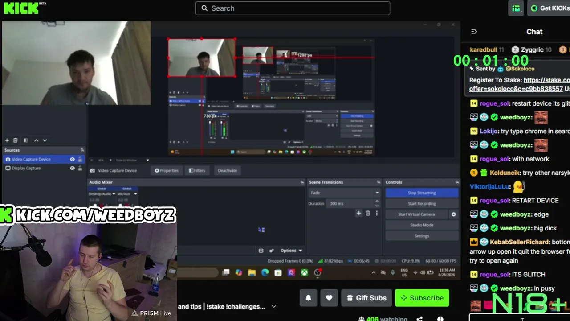
Task: Subscribe to the channel
Action: pyautogui.click(x=422, y=298)
